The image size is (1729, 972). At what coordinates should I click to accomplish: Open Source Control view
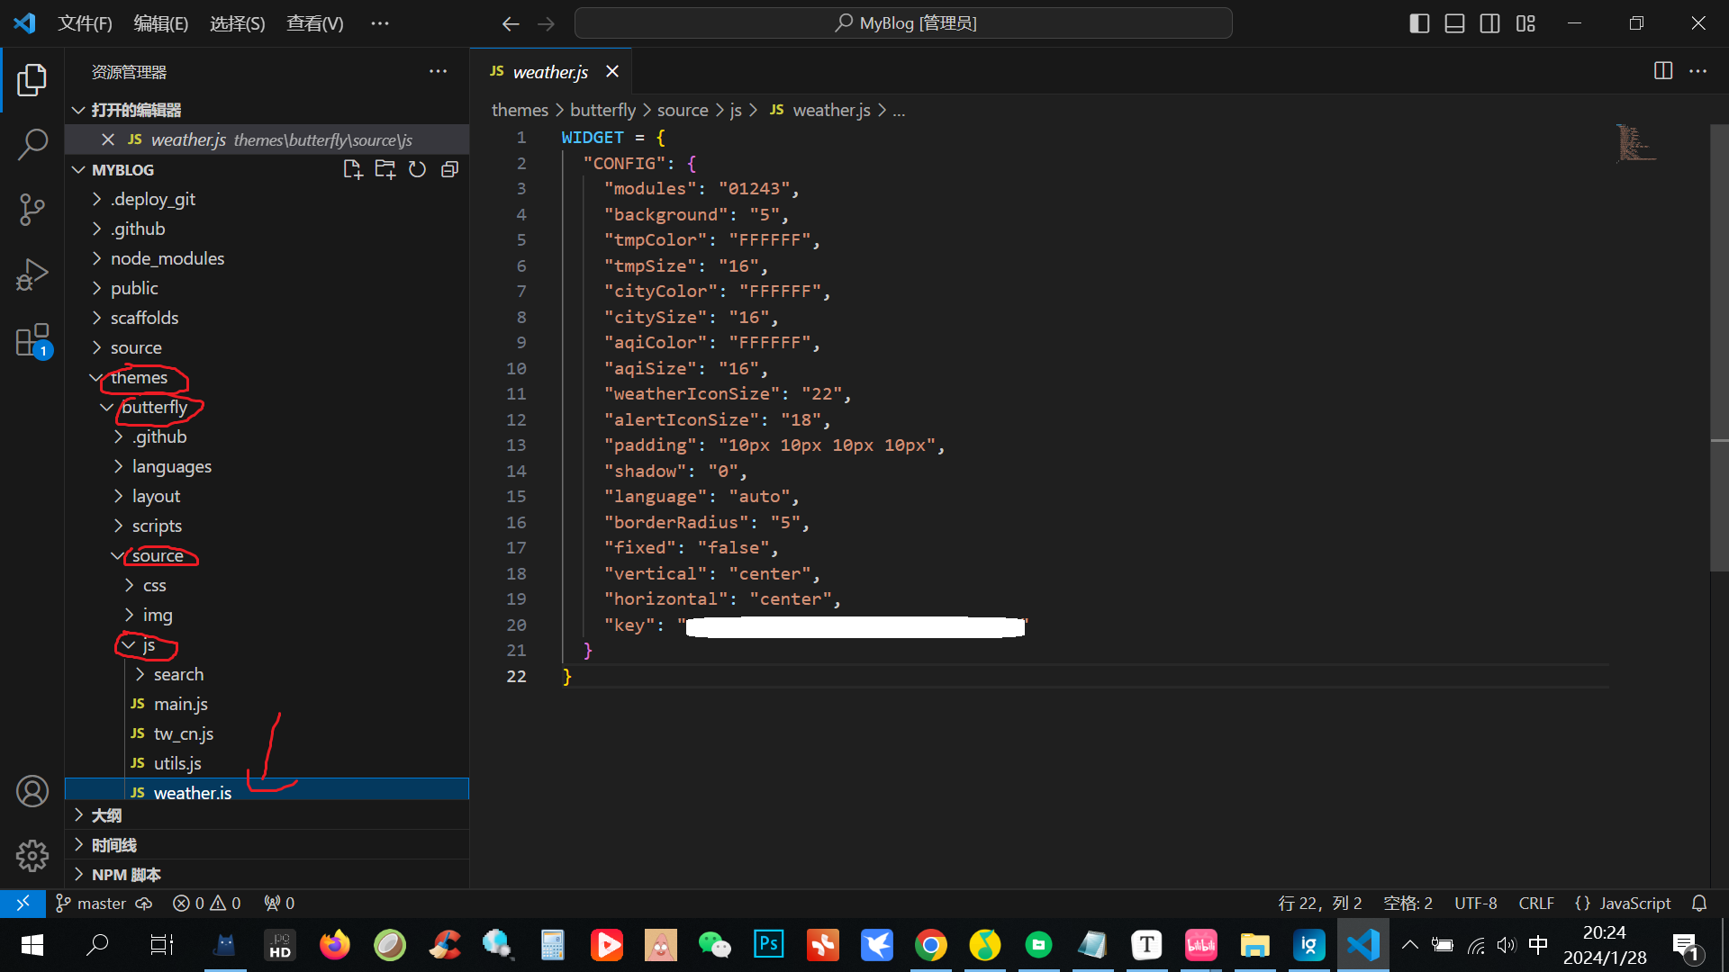pyautogui.click(x=32, y=209)
